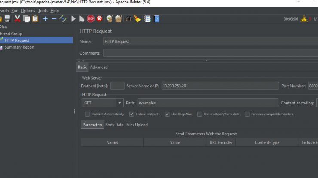Click the Clear (gear with broom) icon

pyautogui.click(x=109, y=19)
